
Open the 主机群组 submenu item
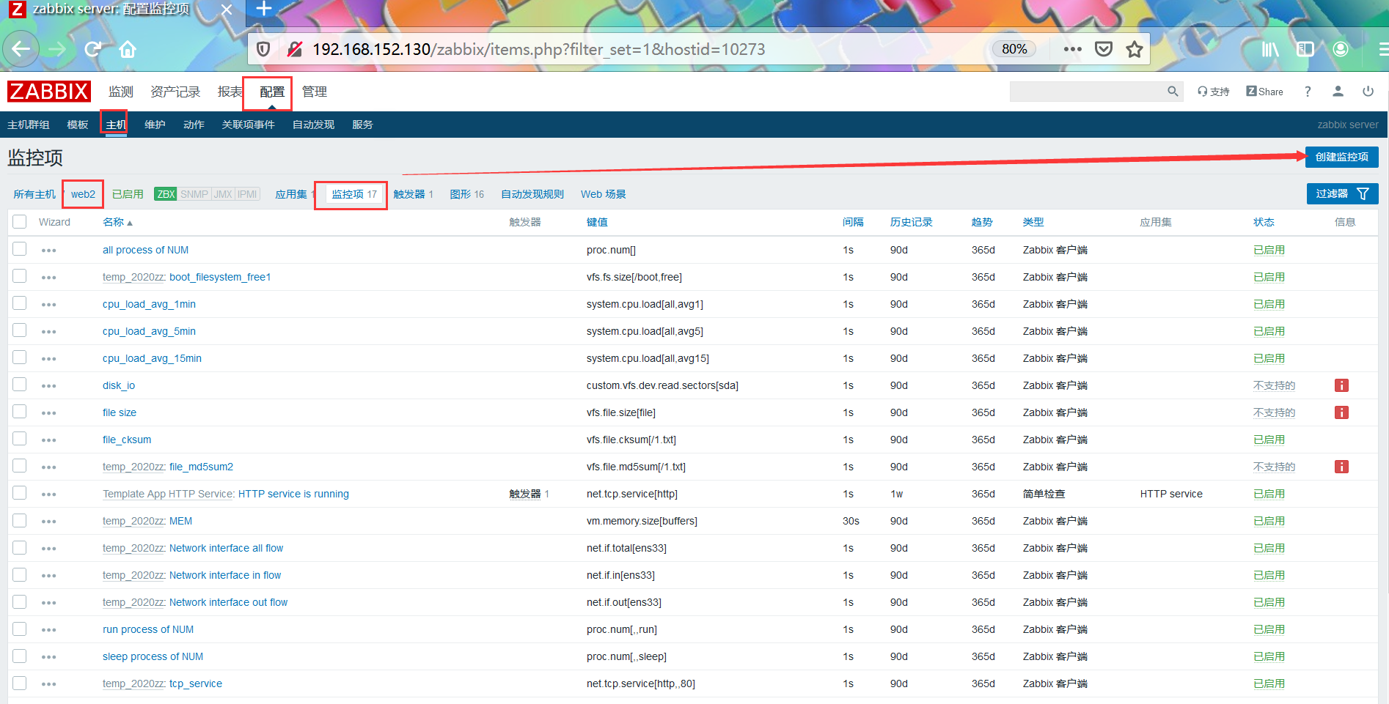pos(29,125)
